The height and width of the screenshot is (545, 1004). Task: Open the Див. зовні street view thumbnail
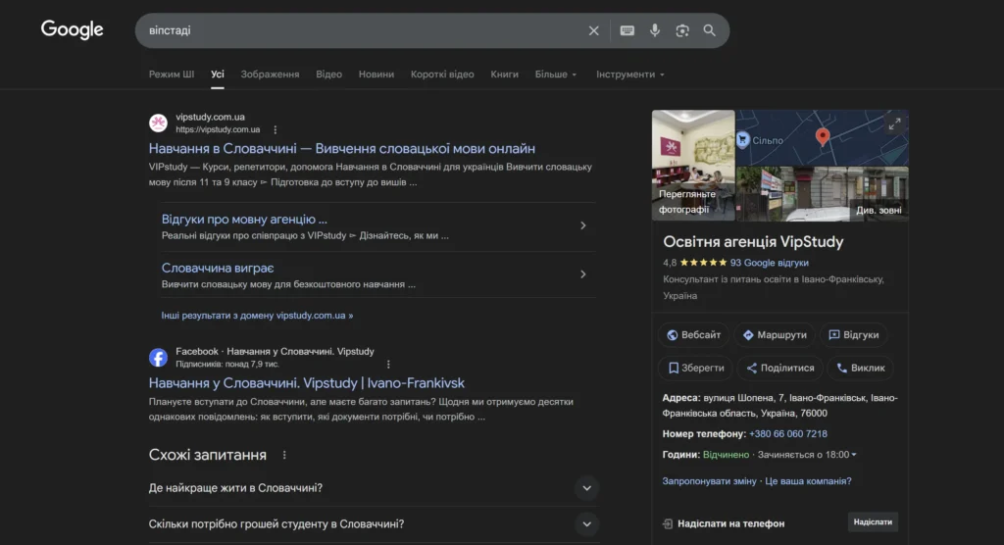[823, 194]
